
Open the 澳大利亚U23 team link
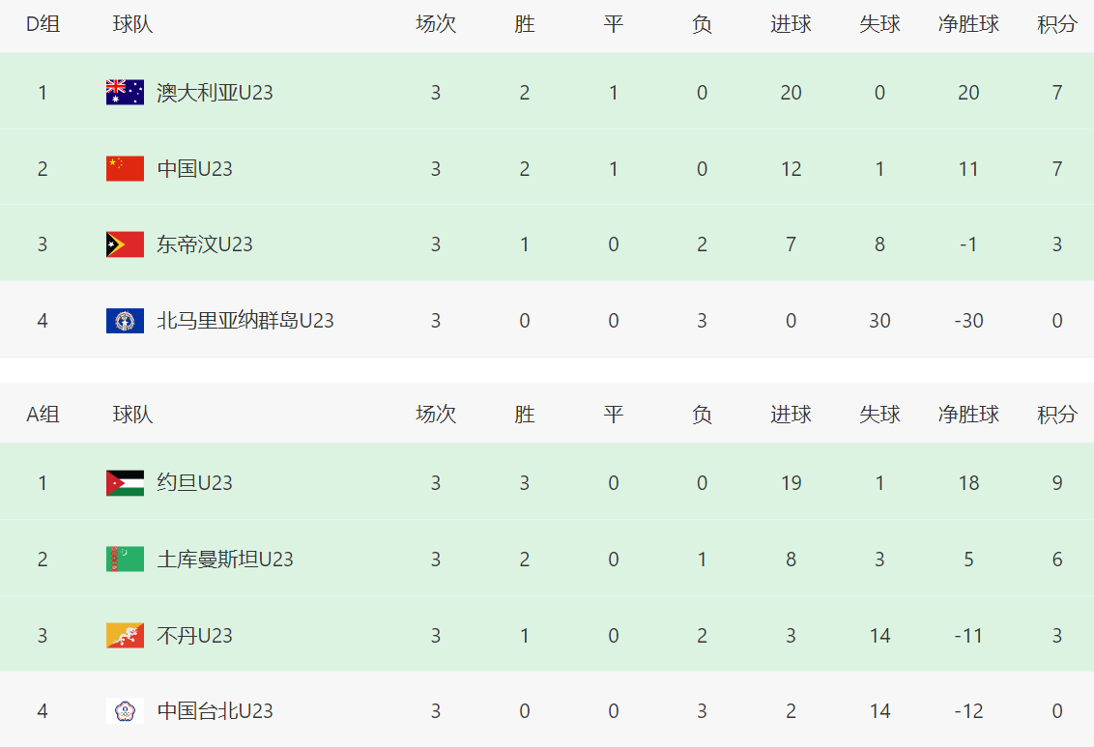click(215, 93)
